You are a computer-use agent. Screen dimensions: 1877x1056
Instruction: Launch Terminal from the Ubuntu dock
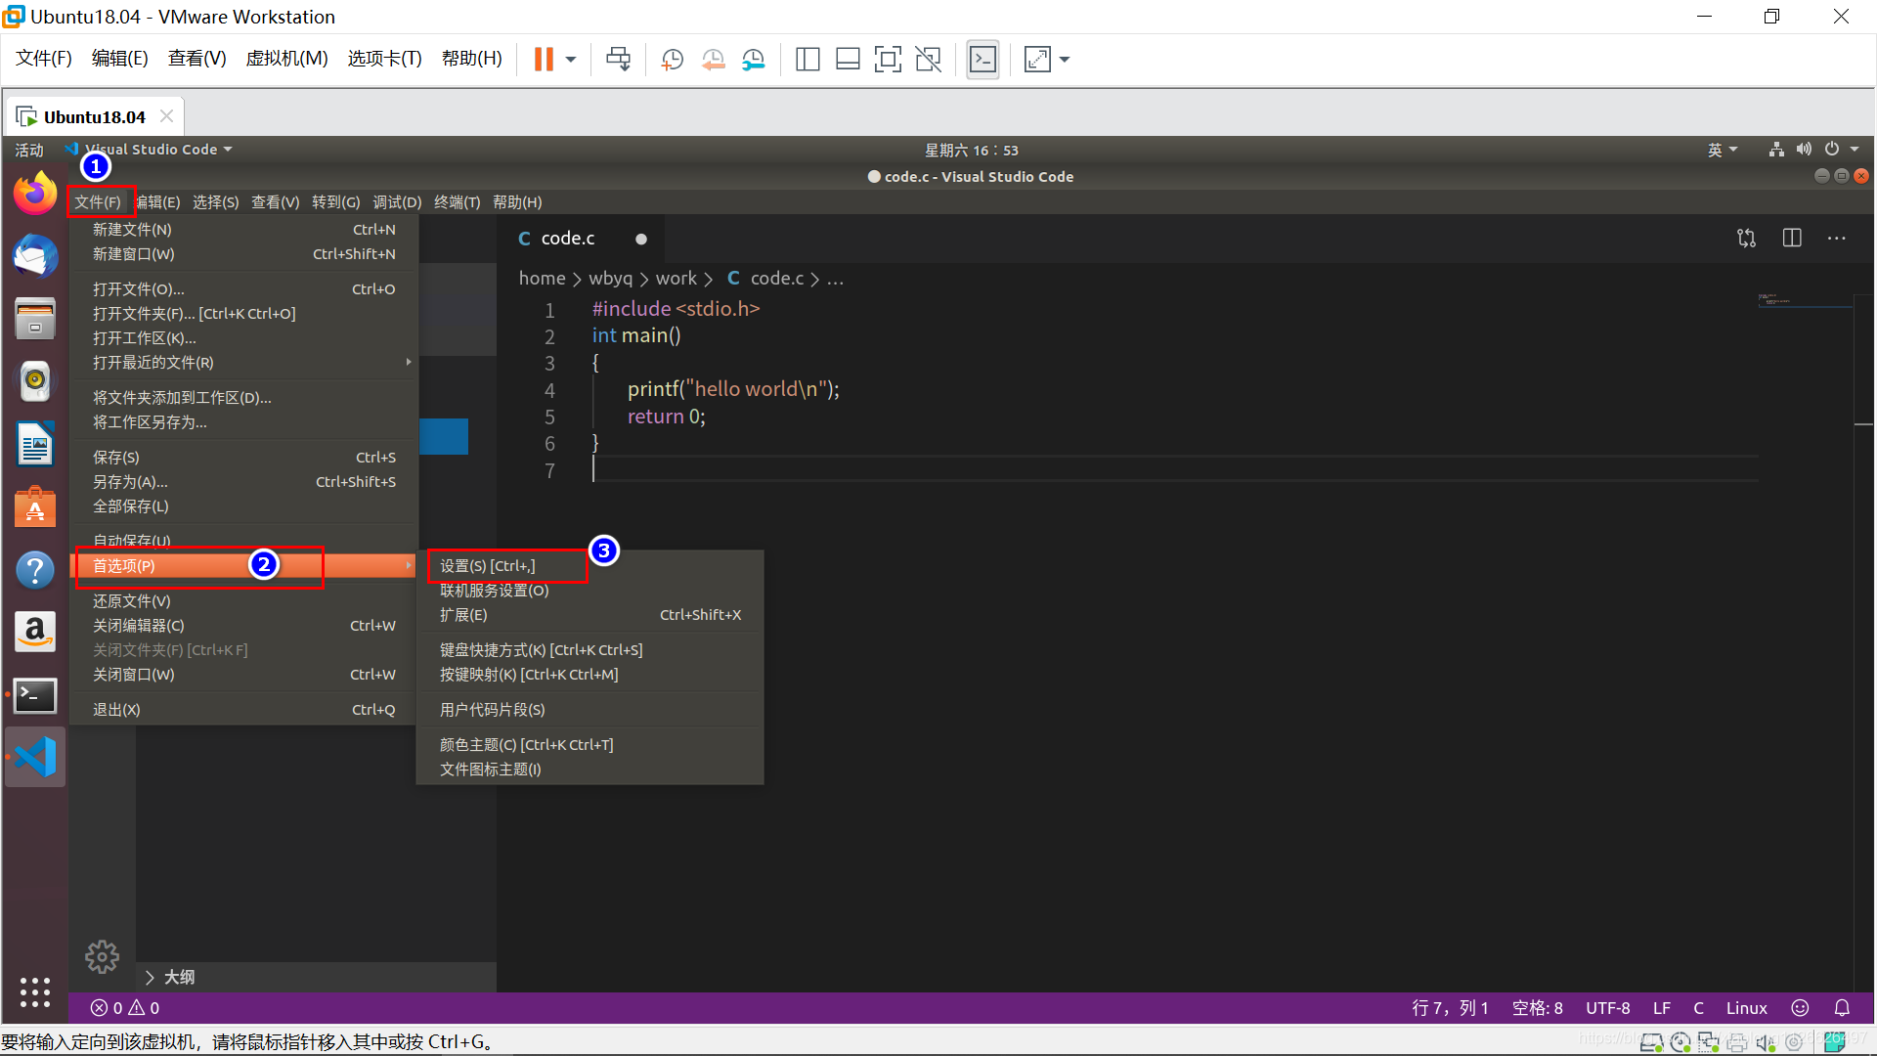pos(35,696)
